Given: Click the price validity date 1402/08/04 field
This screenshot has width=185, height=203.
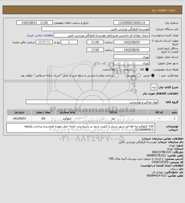Looking at the screenshot, I should [132, 50].
